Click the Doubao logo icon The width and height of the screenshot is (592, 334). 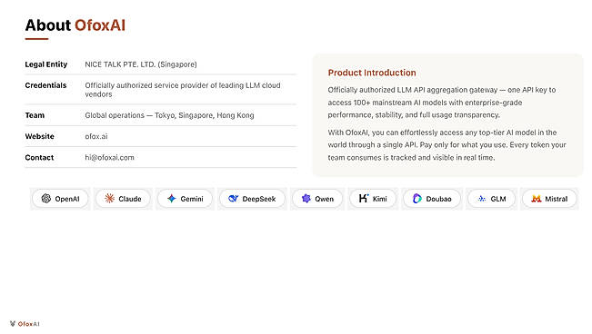point(416,199)
